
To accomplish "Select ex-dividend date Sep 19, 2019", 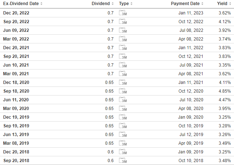I will tap(16, 126).
